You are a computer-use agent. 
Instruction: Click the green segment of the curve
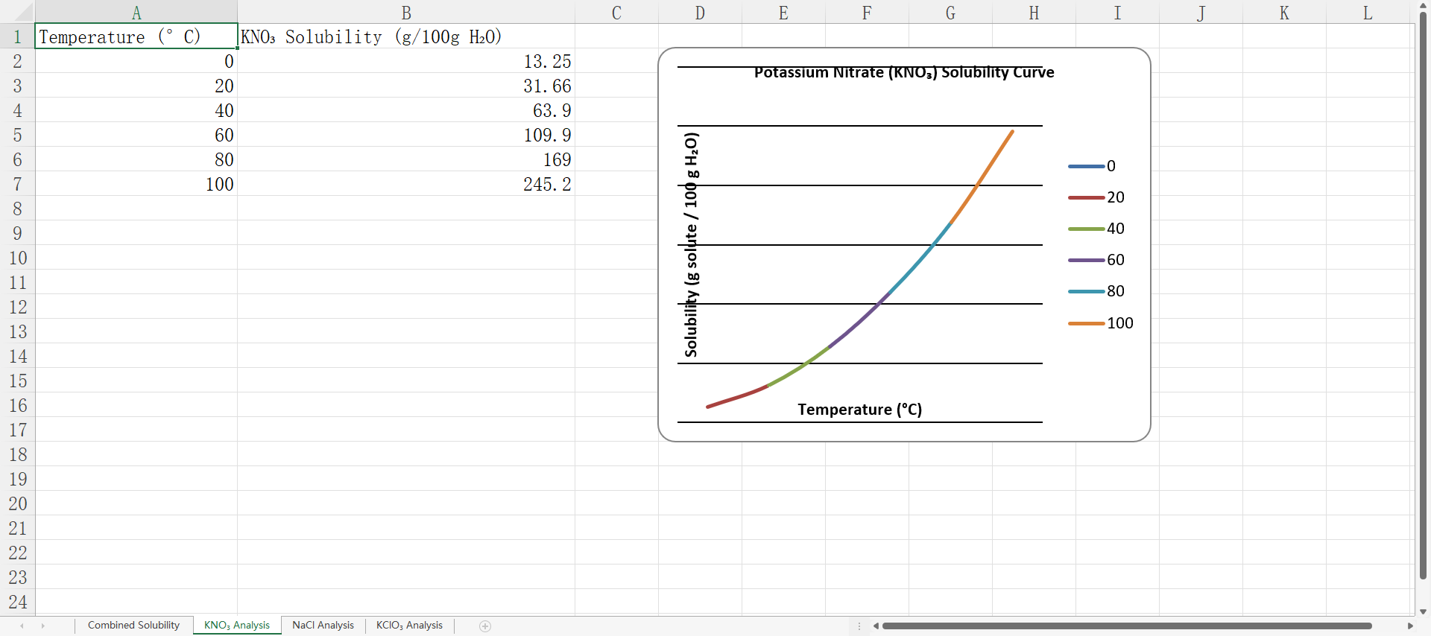pos(799,368)
